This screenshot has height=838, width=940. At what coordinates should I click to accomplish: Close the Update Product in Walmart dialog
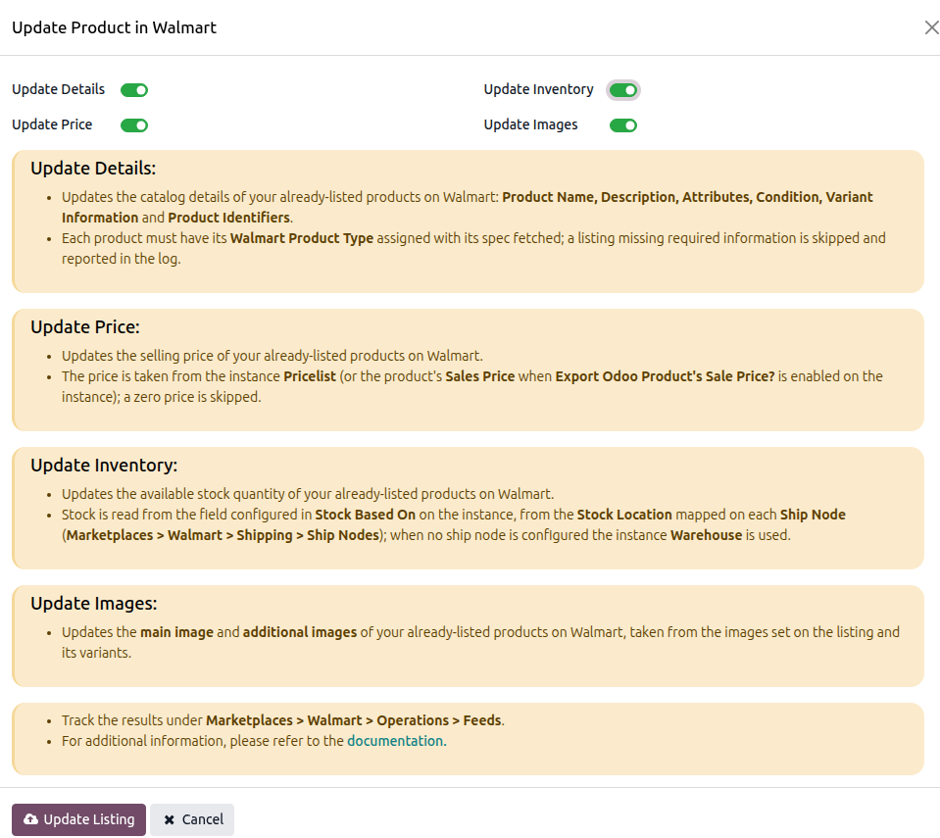click(931, 27)
